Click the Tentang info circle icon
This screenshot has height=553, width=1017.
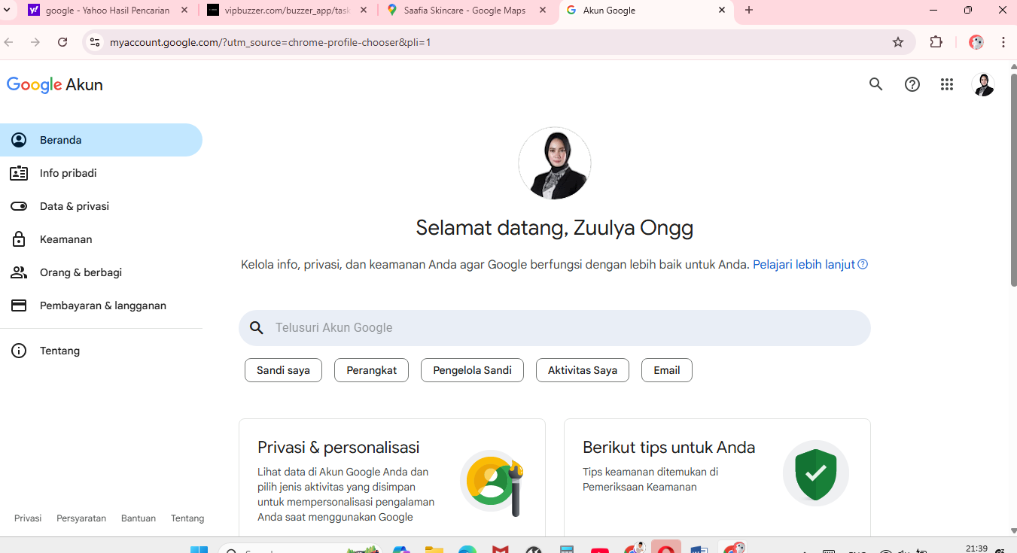19,351
